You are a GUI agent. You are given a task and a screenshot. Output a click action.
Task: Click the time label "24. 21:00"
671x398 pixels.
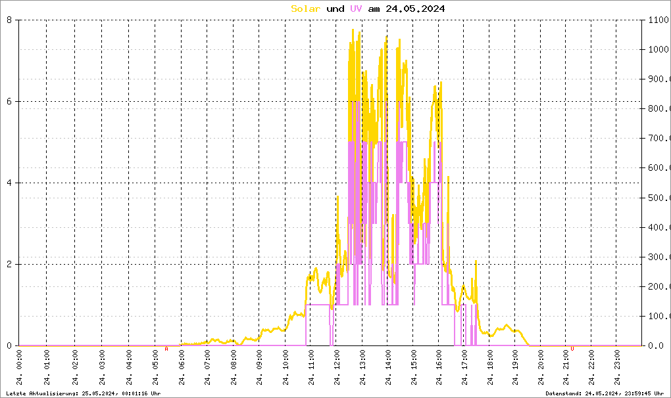coord(565,368)
